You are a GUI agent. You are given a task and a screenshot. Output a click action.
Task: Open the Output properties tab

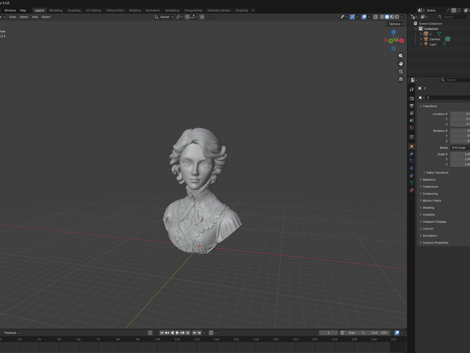click(411, 106)
